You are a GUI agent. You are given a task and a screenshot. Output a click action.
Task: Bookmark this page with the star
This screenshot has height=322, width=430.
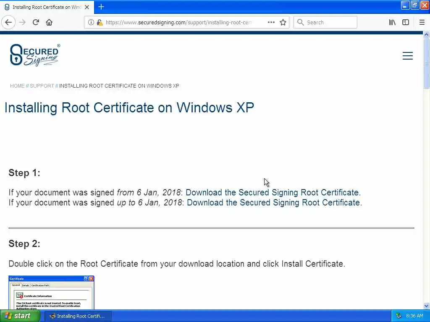283,23
